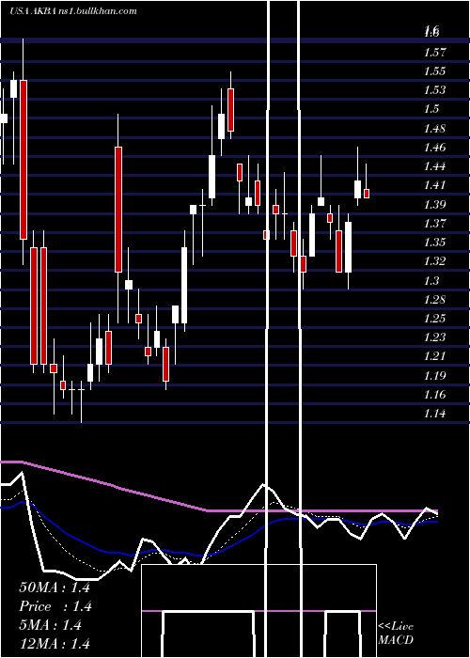
Task: Click the 1.41 price axis label
Action: point(434,185)
